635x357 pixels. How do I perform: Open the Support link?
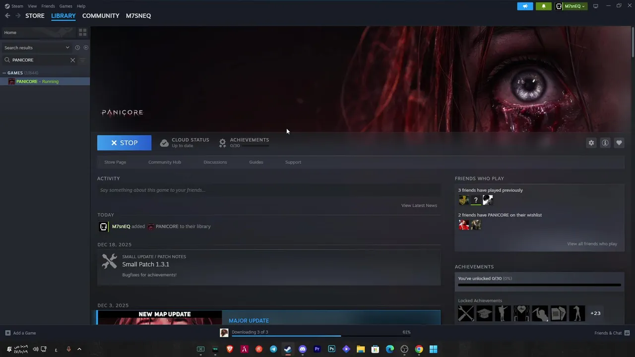(293, 162)
